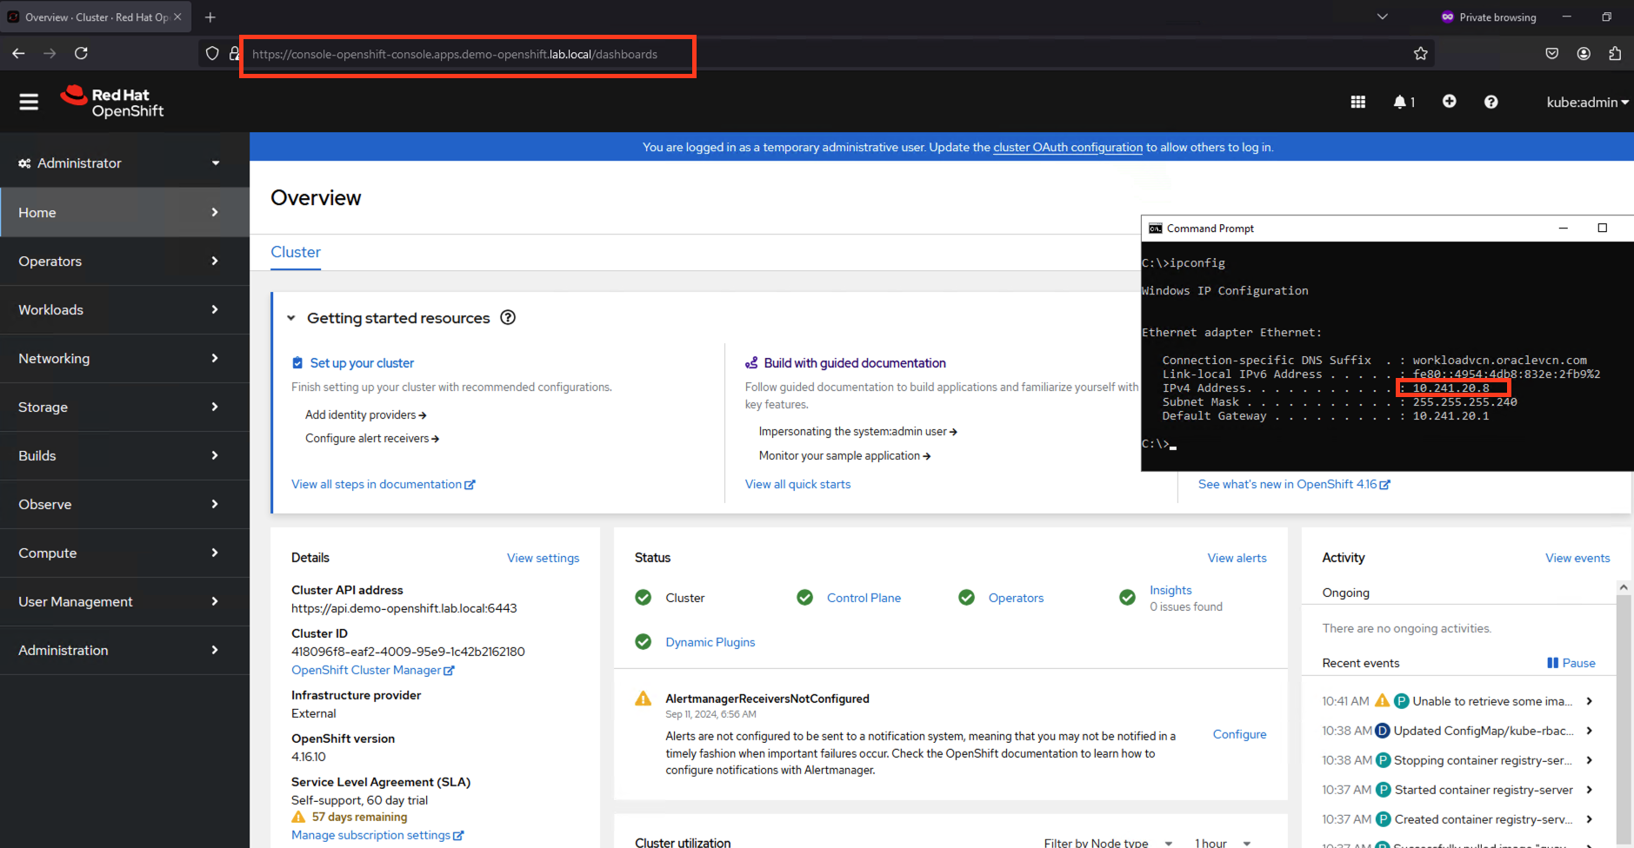The width and height of the screenshot is (1634, 848).
Task: Expand the Started container registry-server event
Action: pyautogui.click(x=1590, y=790)
